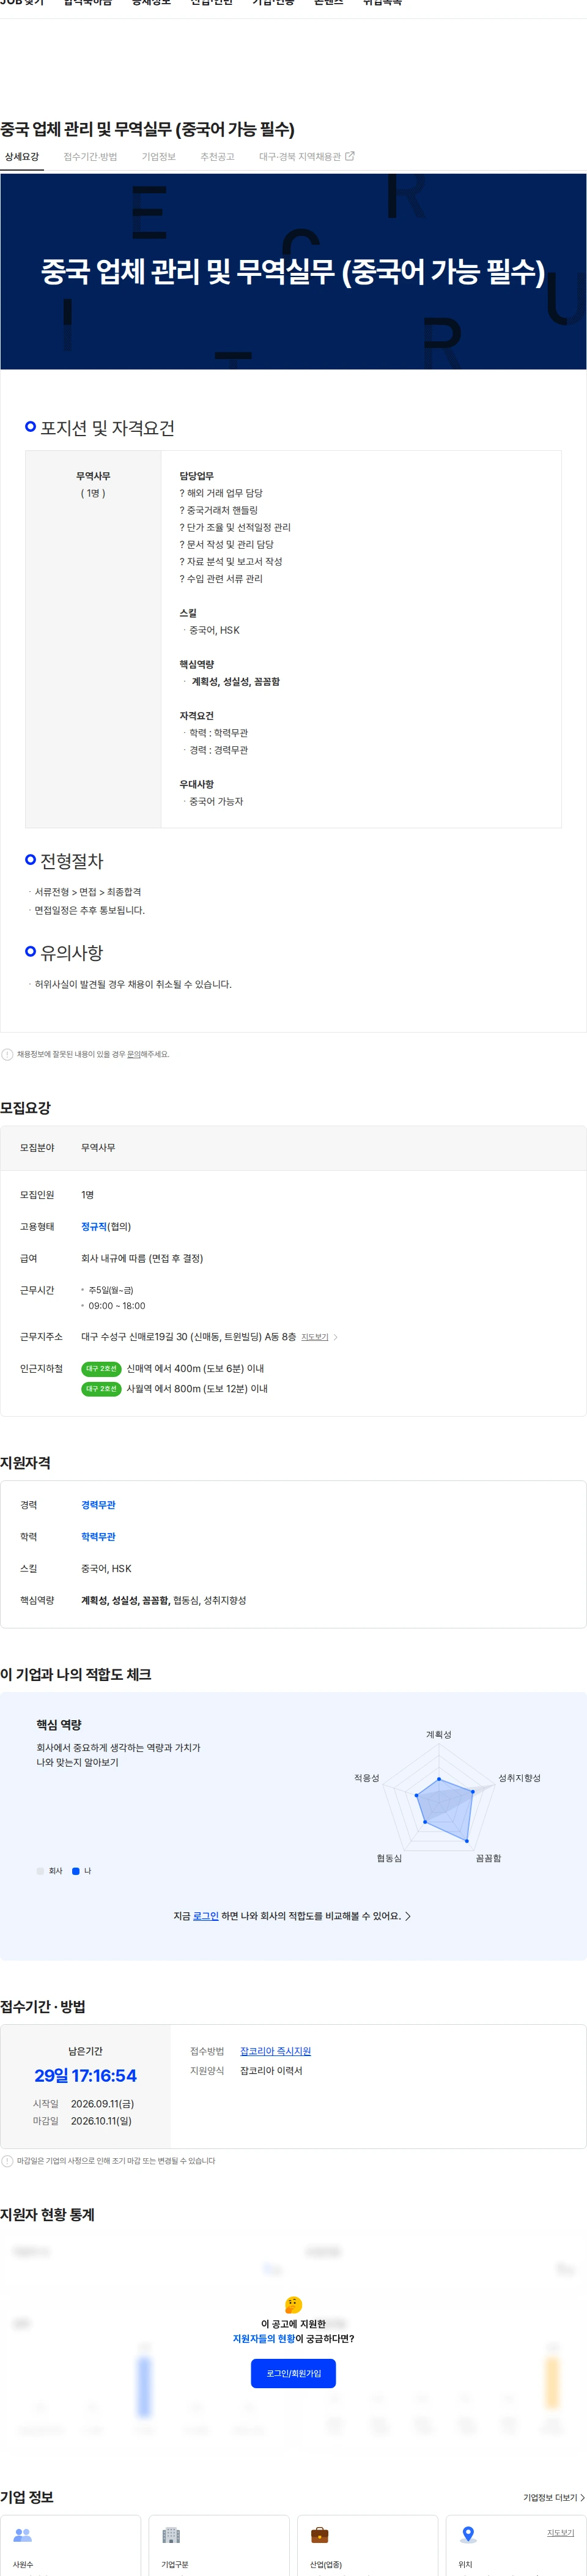This screenshot has width=587, height=2576.
Task: Click 로그인 link in 적합도 section
Action: (x=206, y=1916)
